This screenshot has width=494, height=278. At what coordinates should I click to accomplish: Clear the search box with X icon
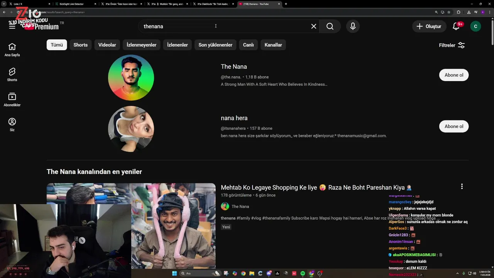pyautogui.click(x=314, y=26)
